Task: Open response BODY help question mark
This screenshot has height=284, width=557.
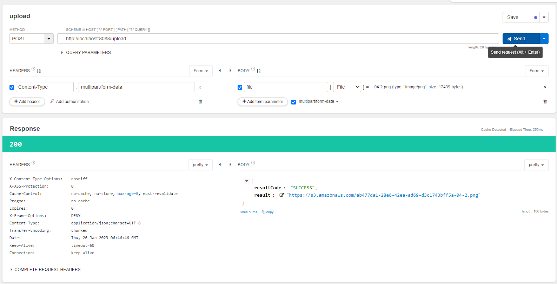Action: pos(253,163)
